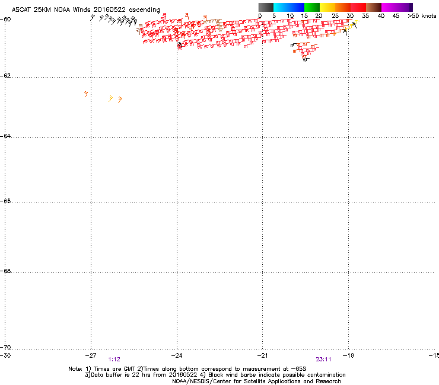This screenshot has width=439, height=385.
Task: Click the plot title 'ASCAT 25KM NOAA Winds 20160522 ascending'
Action: coord(85,10)
